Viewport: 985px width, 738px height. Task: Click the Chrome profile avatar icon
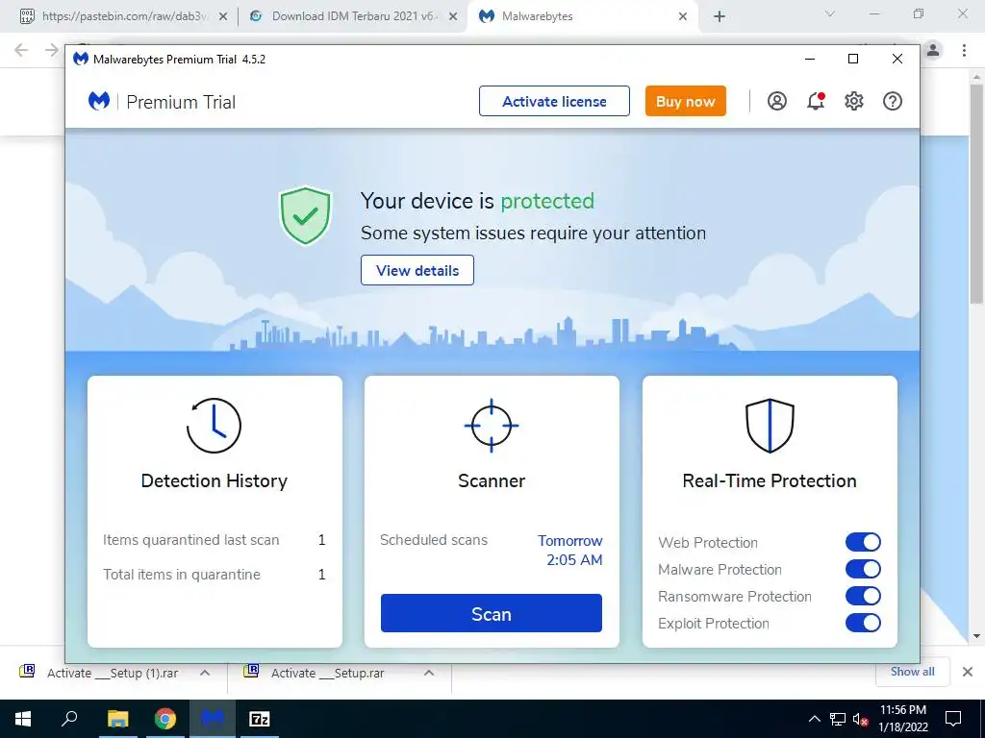[x=933, y=50]
